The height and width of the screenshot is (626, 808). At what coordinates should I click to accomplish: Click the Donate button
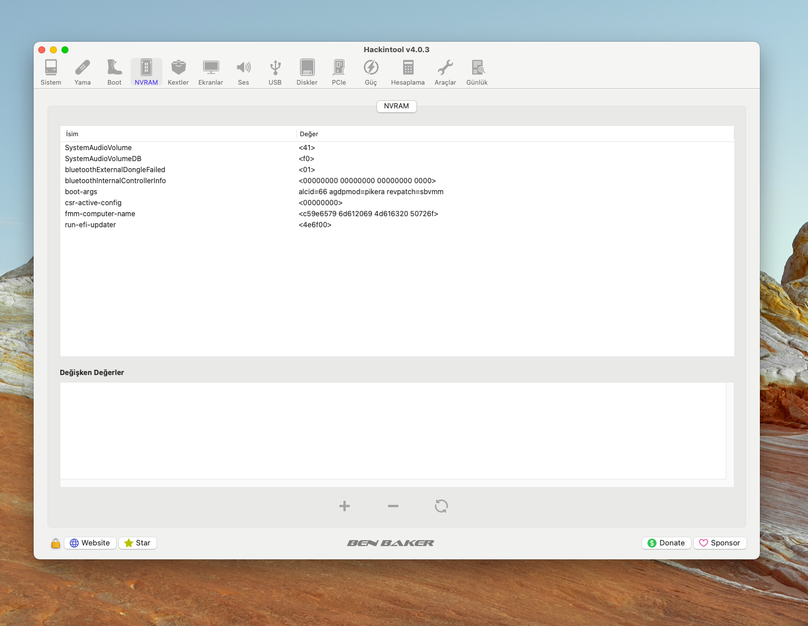coord(666,543)
